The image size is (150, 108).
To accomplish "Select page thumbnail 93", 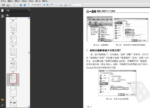I will click(x=13, y=66).
